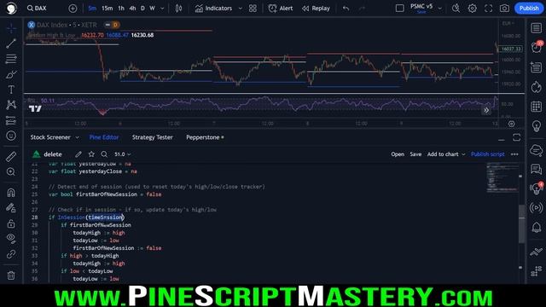
Task: Toggle stay in drawing mode
Action: pos(11,208)
